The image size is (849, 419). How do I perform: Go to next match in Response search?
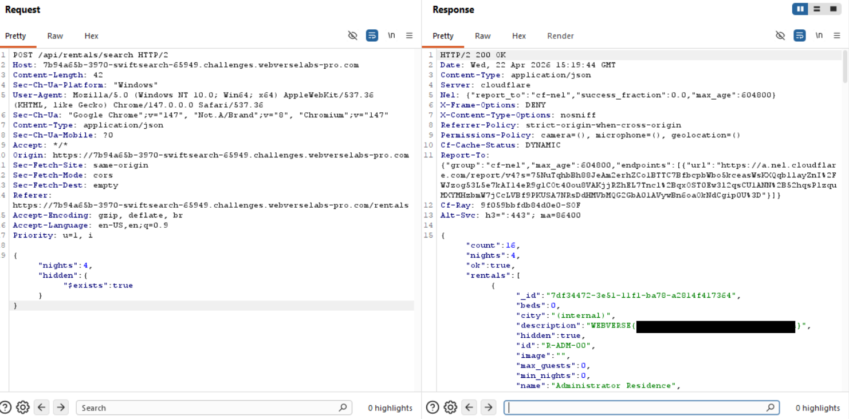[488, 408]
